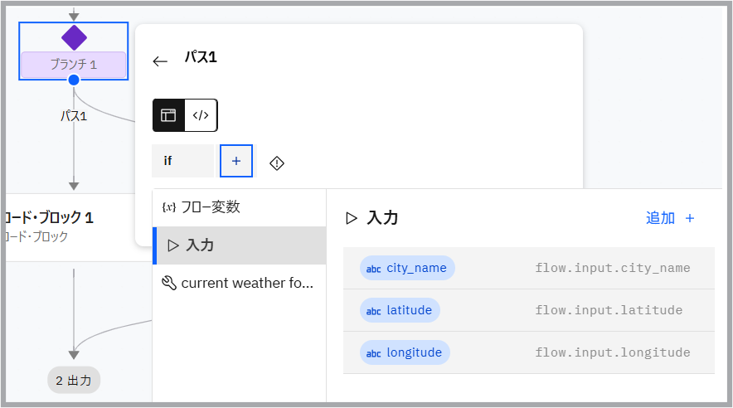Click the blue connector dot under ブランチ 1

pyautogui.click(x=74, y=80)
